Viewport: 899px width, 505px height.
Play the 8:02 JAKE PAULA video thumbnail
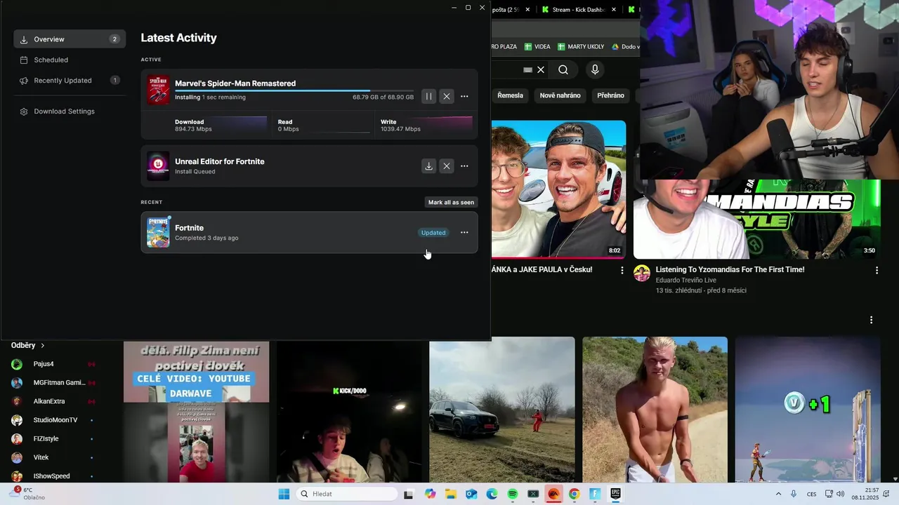coord(558,189)
